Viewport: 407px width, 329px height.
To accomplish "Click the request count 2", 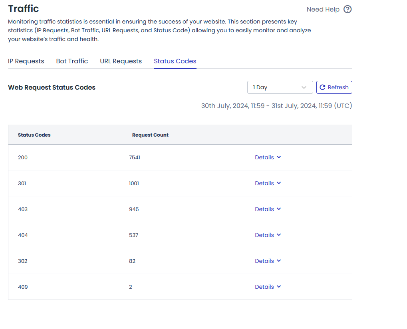I will pos(131,287).
